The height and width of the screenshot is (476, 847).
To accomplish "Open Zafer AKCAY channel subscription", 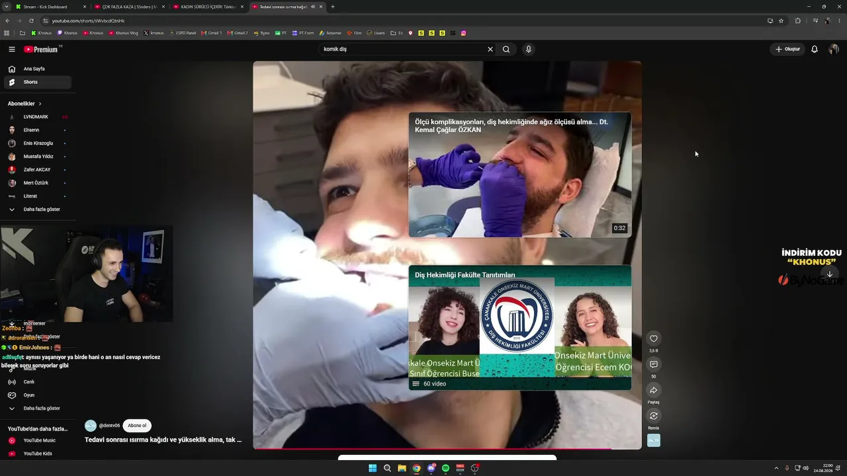I will tap(38, 170).
